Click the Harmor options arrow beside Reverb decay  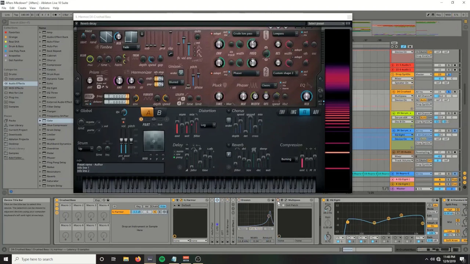[x=77, y=23]
